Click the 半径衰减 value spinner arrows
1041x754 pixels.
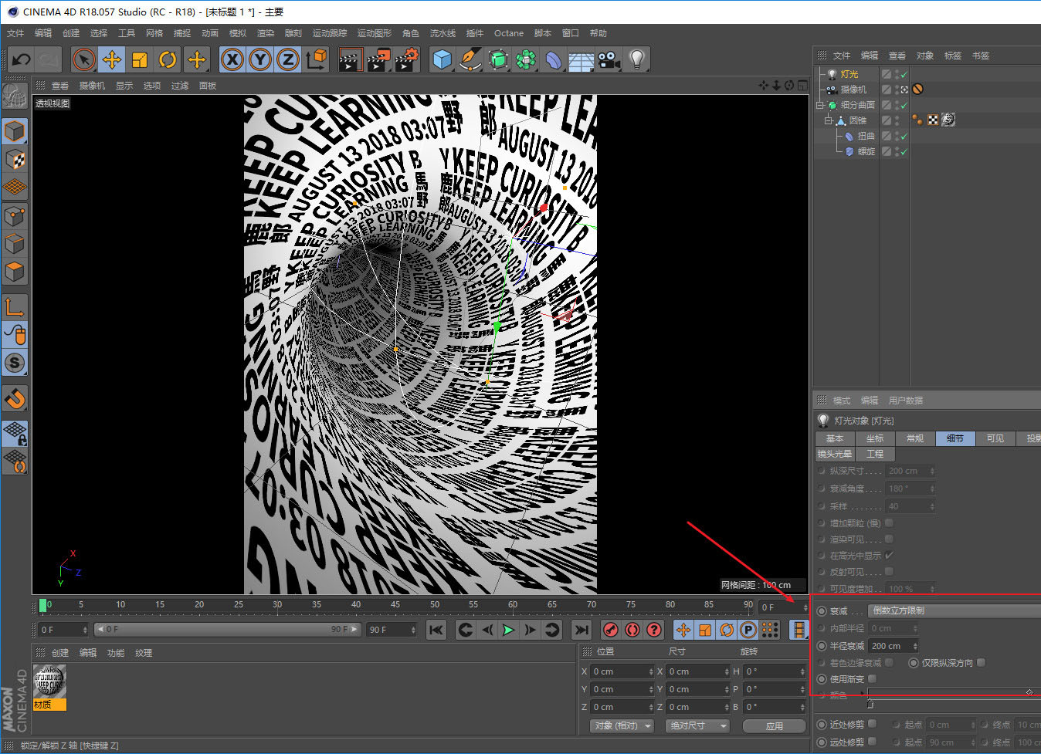916,646
